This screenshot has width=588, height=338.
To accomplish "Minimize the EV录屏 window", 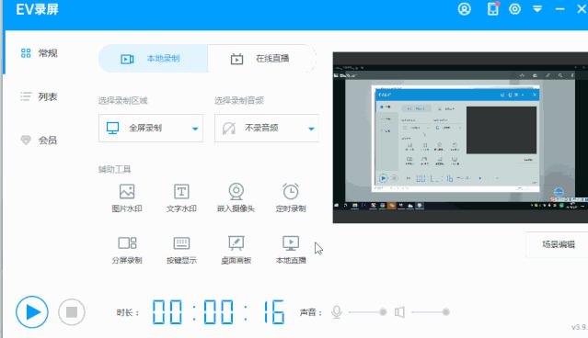I will pyautogui.click(x=559, y=9).
